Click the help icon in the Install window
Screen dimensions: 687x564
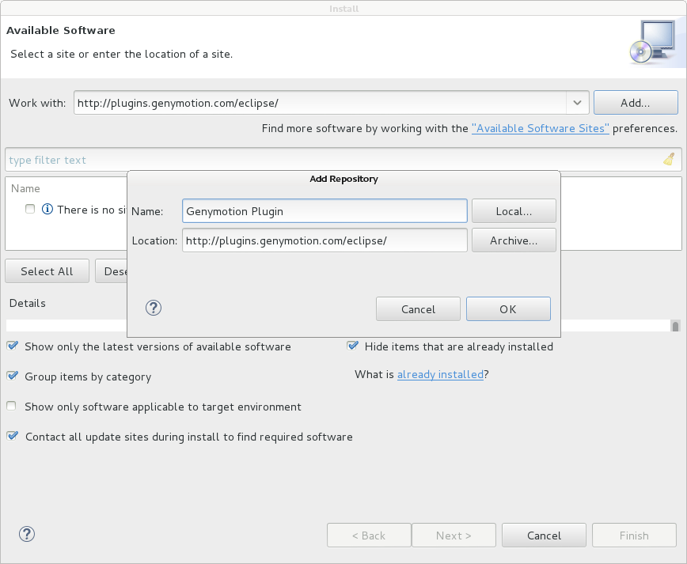pos(27,534)
